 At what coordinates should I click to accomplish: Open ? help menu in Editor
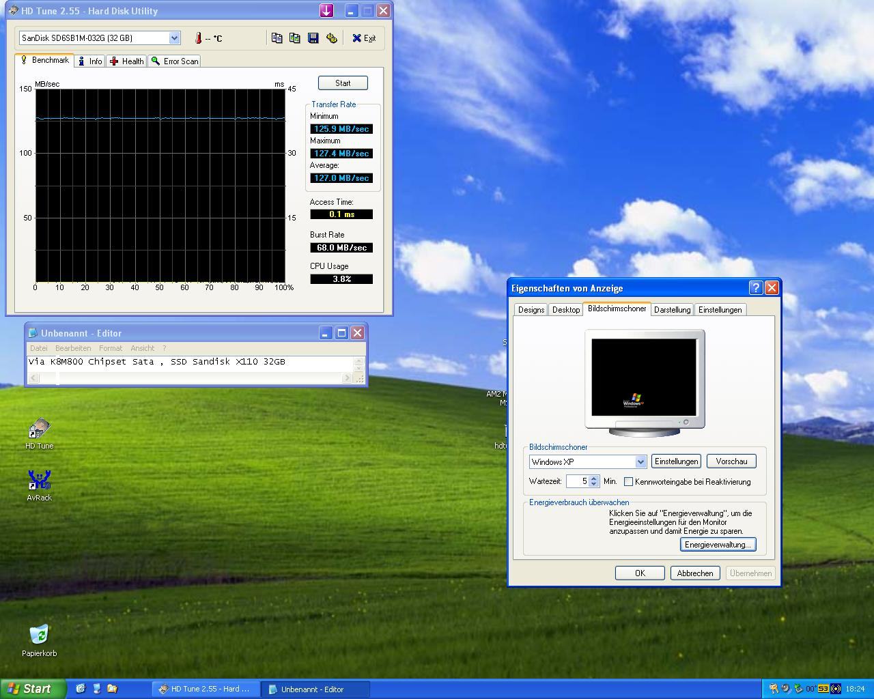pyautogui.click(x=164, y=348)
